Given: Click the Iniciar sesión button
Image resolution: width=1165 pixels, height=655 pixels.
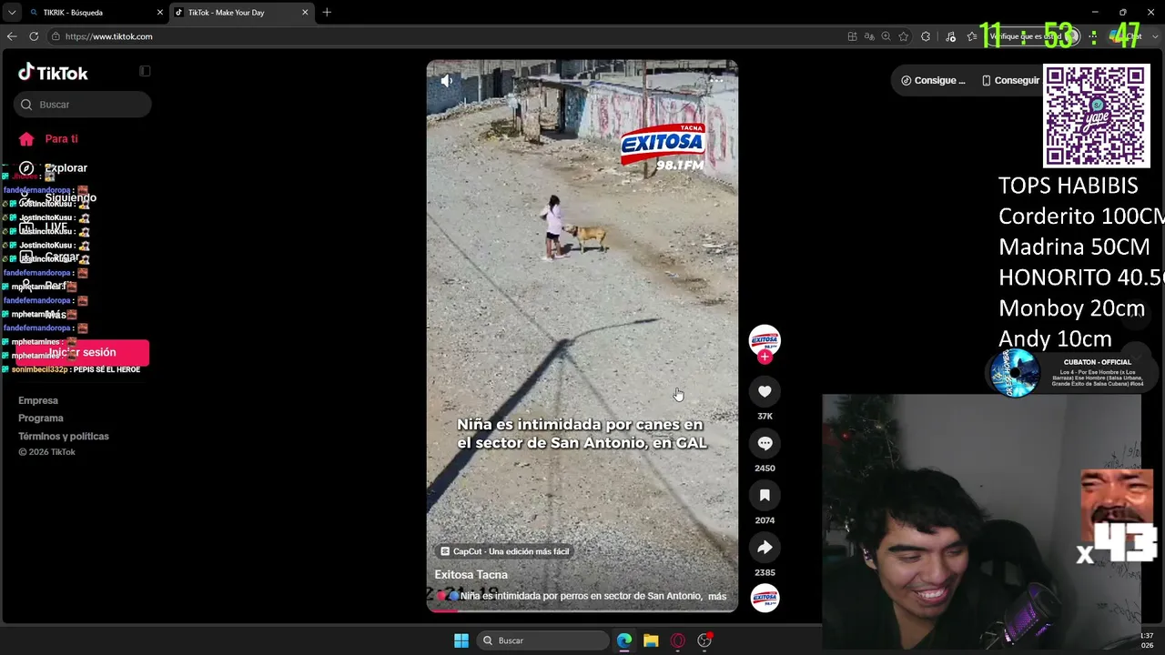Looking at the screenshot, I should point(82,352).
